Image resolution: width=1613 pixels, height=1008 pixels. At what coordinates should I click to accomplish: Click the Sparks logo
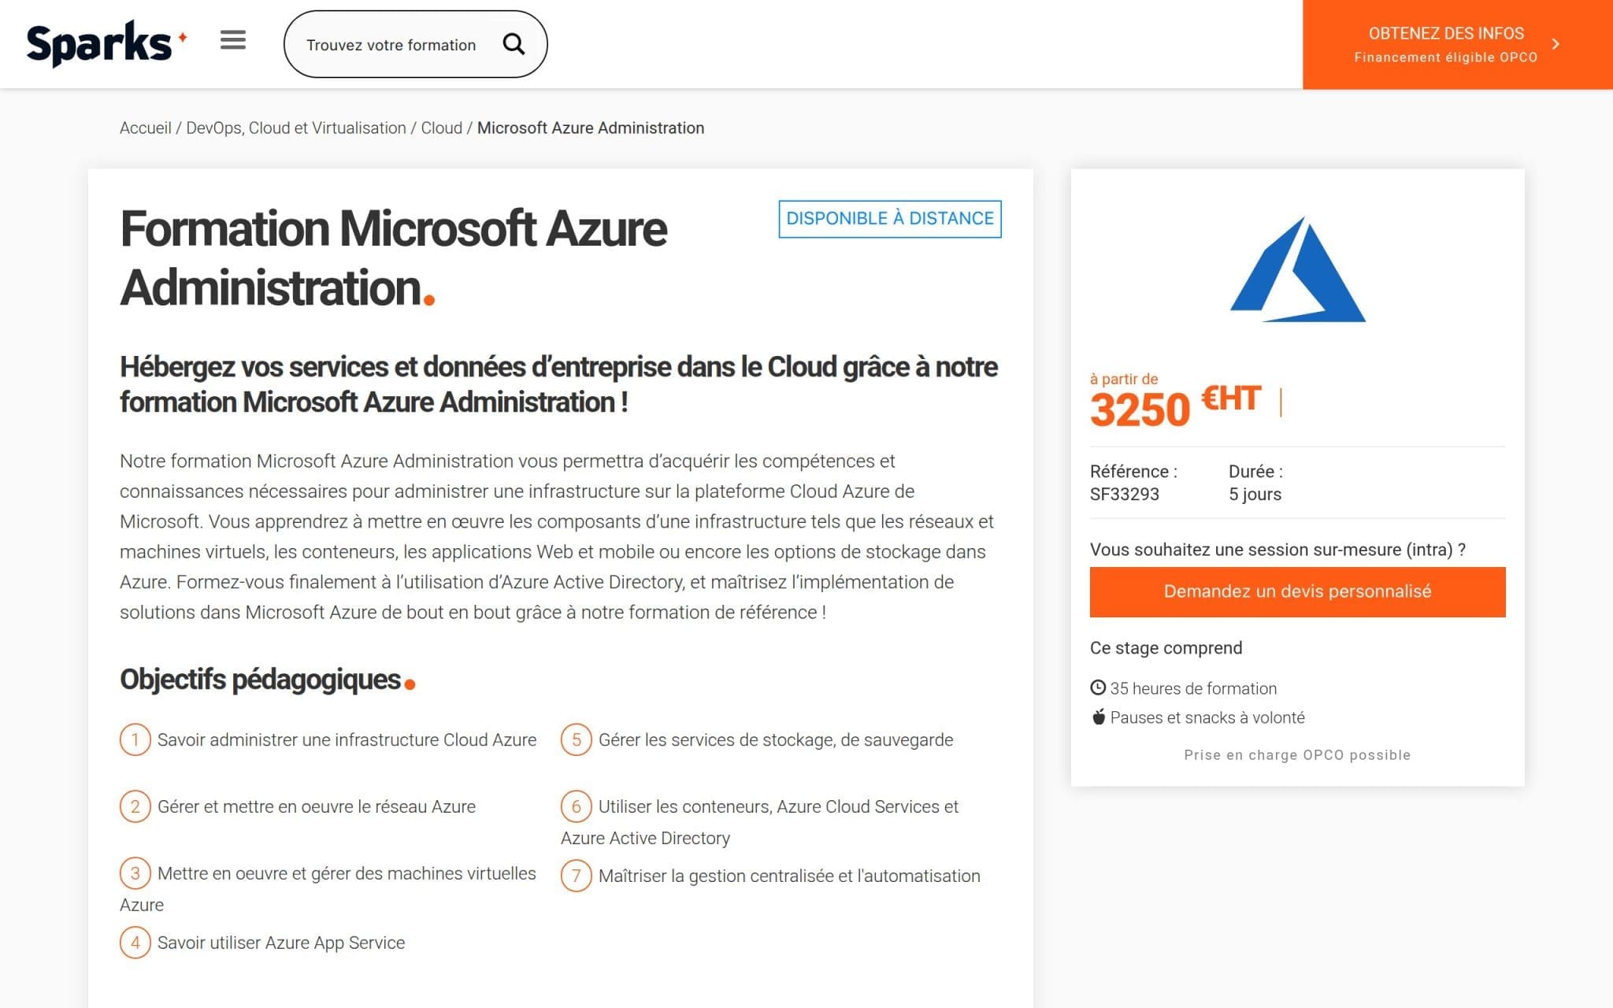106,43
